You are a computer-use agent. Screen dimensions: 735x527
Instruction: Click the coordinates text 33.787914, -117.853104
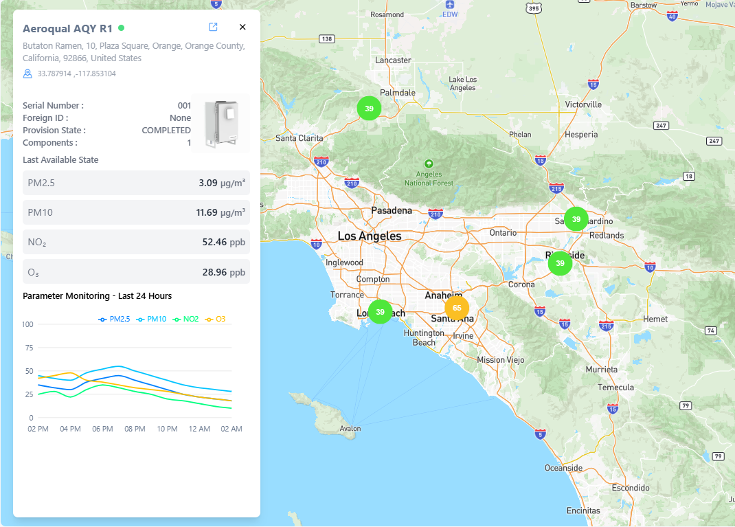click(76, 74)
